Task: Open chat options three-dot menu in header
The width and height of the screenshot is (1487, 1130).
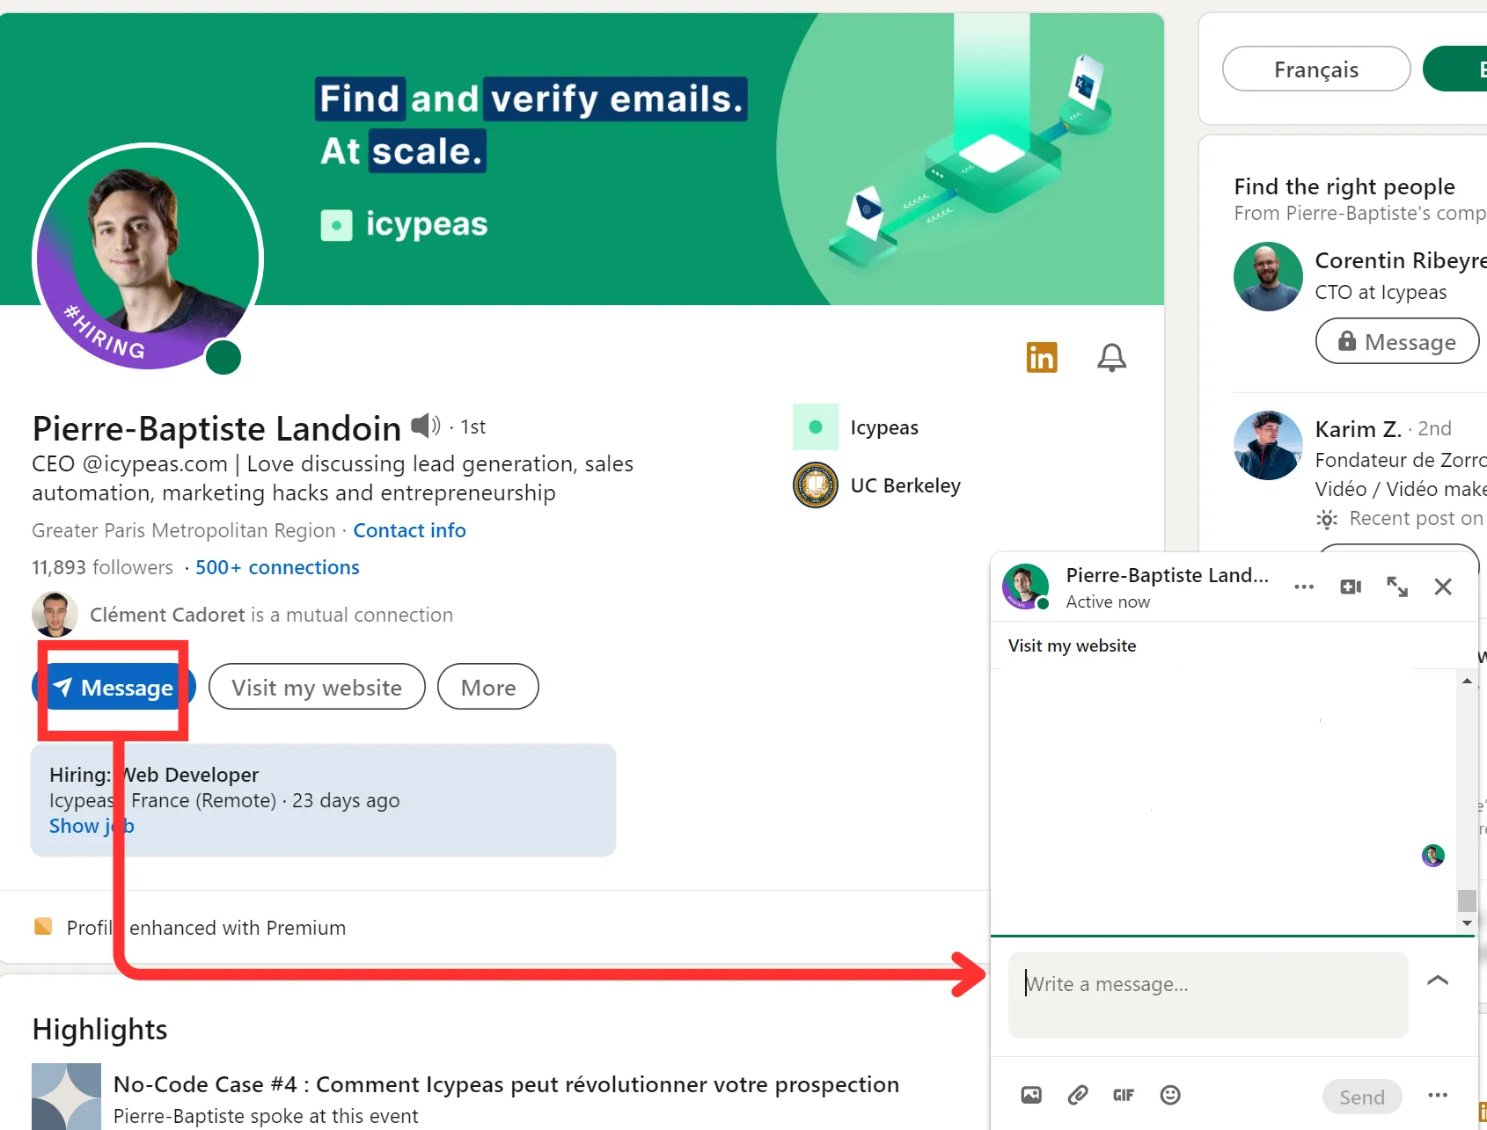Action: tap(1304, 587)
